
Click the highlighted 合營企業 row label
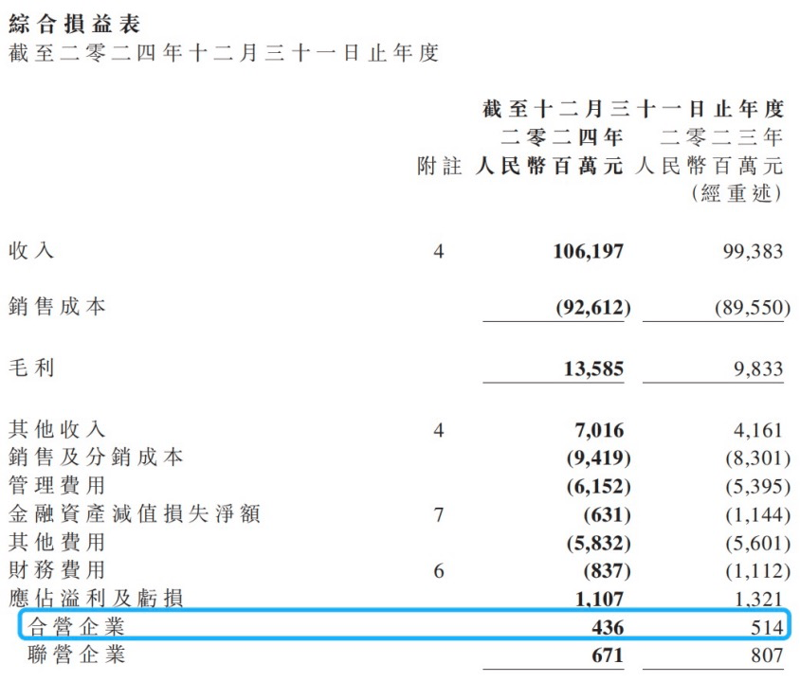pos(77,626)
